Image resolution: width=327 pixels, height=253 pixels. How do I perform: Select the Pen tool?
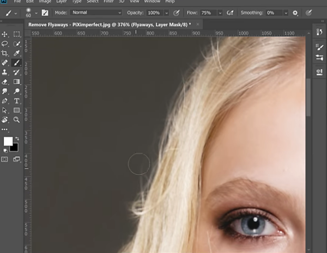[x=4, y=101]
